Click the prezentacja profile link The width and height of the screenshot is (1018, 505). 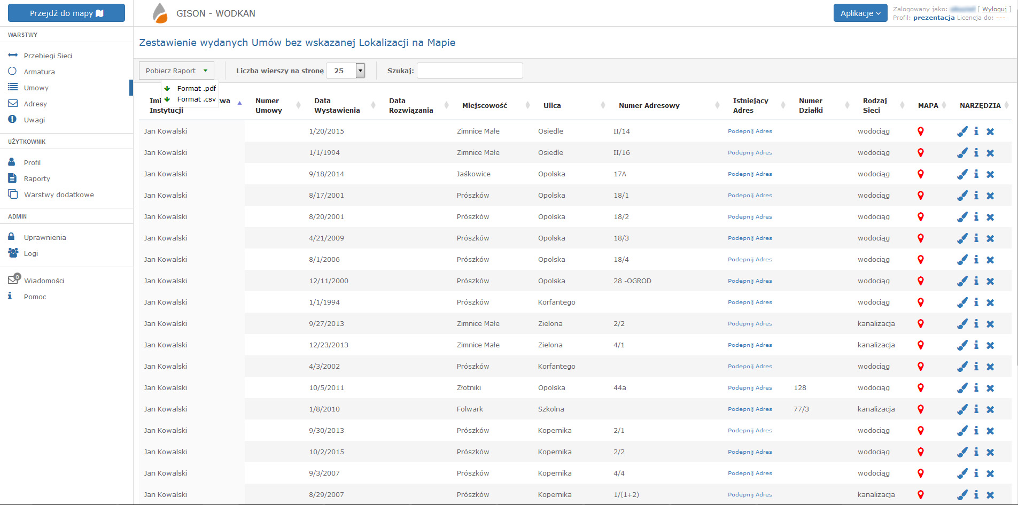click(934, 18)
